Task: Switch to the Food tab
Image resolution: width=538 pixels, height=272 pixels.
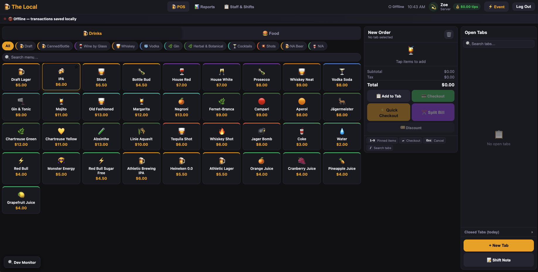Action: coord(271,33)
